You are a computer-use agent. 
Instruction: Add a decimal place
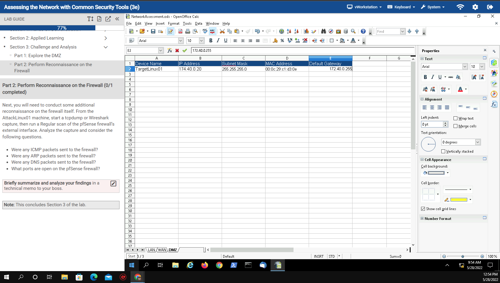297,40
